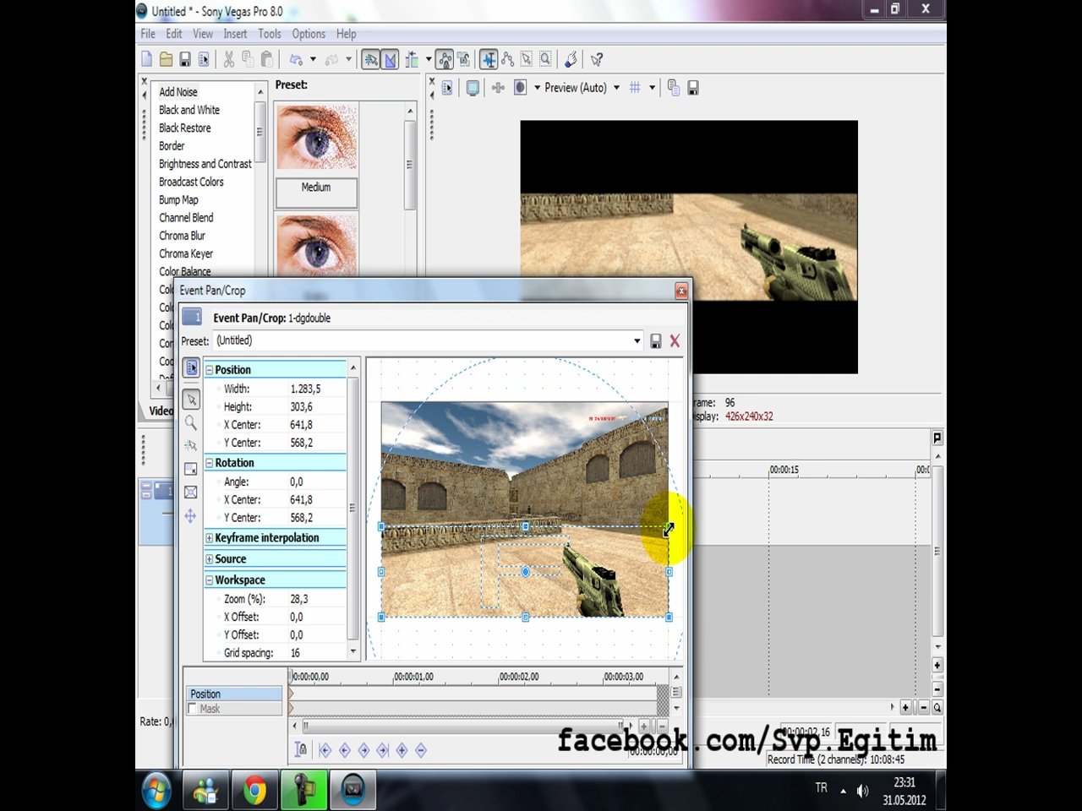The height and width of the screenshot is (811, 1082).
Task: Open Auto Ripple mode dropdown arrow
Action: click(429, 59)
